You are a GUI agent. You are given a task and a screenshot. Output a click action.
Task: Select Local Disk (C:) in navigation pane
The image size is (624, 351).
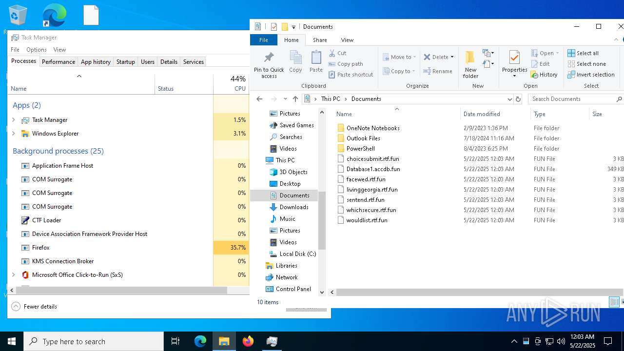point(292,254)
